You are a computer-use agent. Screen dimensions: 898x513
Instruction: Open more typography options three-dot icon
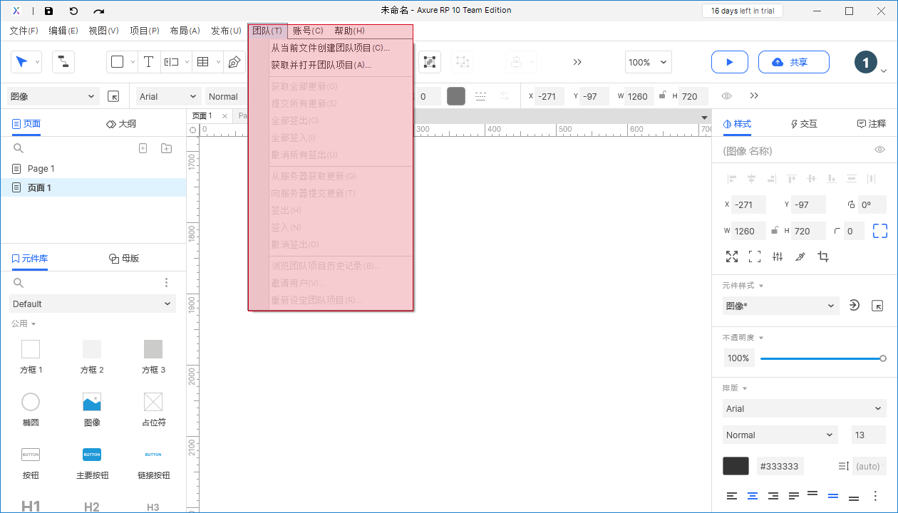(876, 496)
